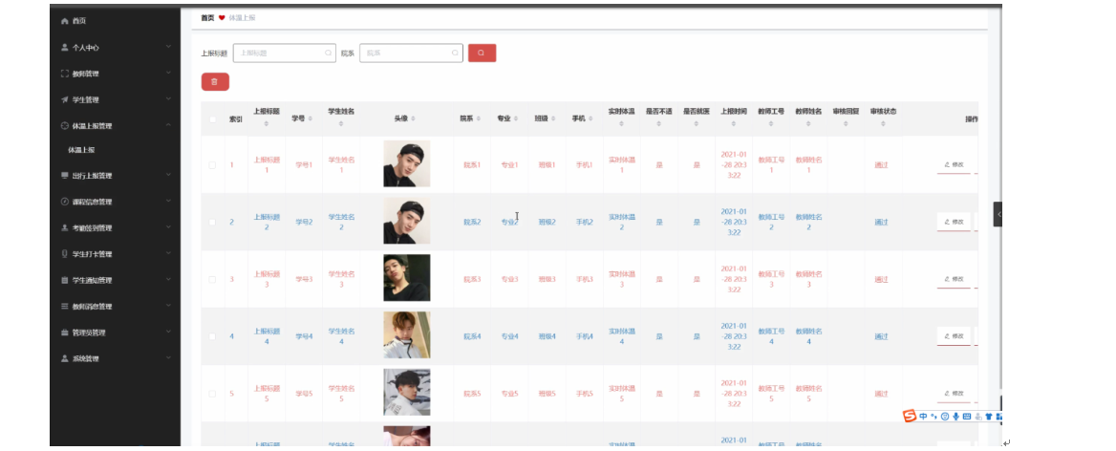The height and width of the screenshot is (451, 1116).
Task: Click Sogou toolbar microphone icon
Action: 955,417
